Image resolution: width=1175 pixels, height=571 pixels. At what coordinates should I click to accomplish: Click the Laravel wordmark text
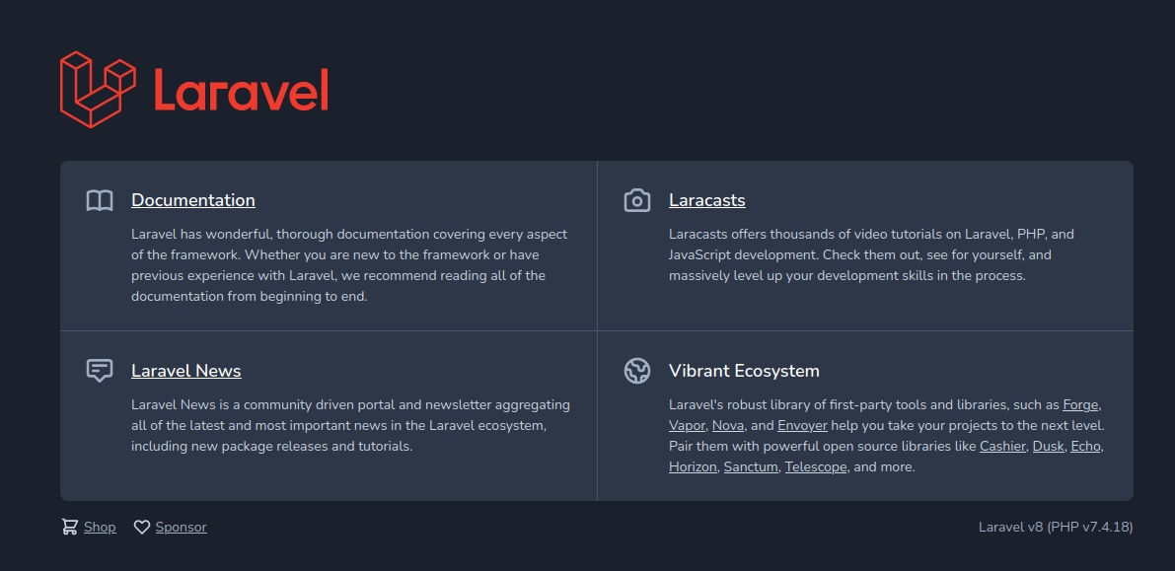(241, 93)
